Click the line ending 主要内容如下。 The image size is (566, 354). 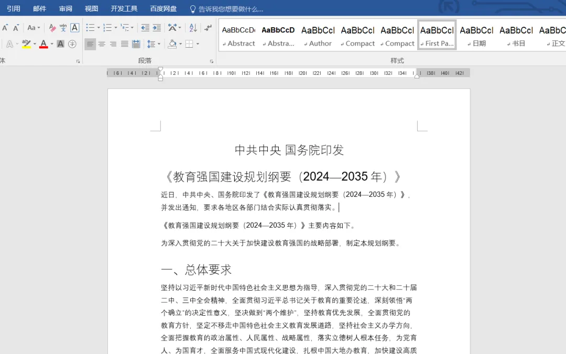click(259, 226)
